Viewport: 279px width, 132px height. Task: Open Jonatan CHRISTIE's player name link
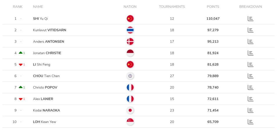(x=47, y=53)
